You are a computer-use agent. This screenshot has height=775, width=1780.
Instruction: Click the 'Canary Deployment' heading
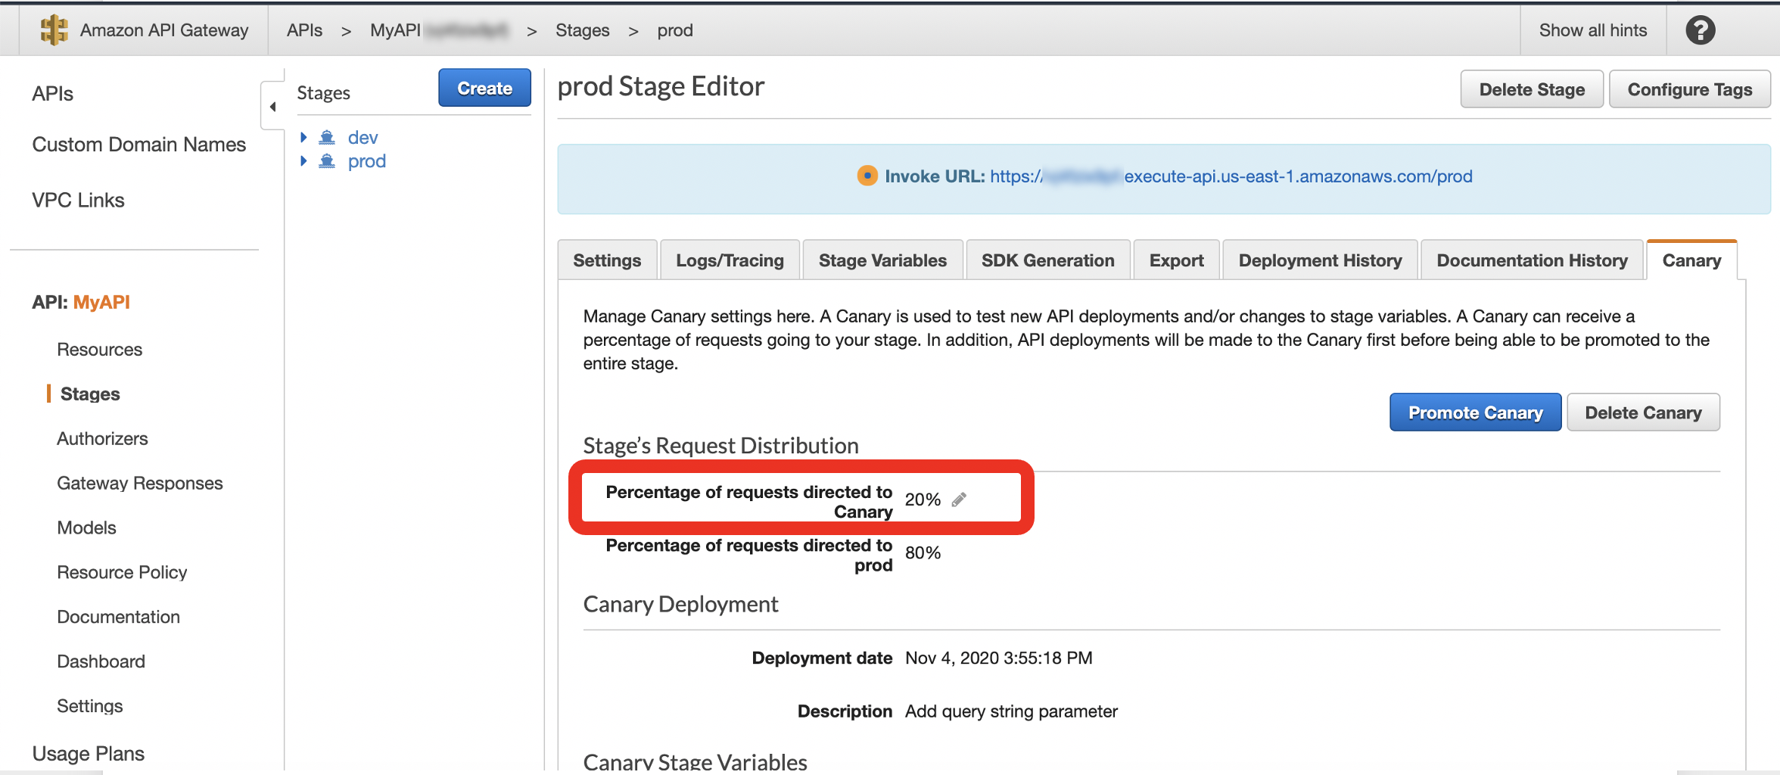click(x=680, y=604)
